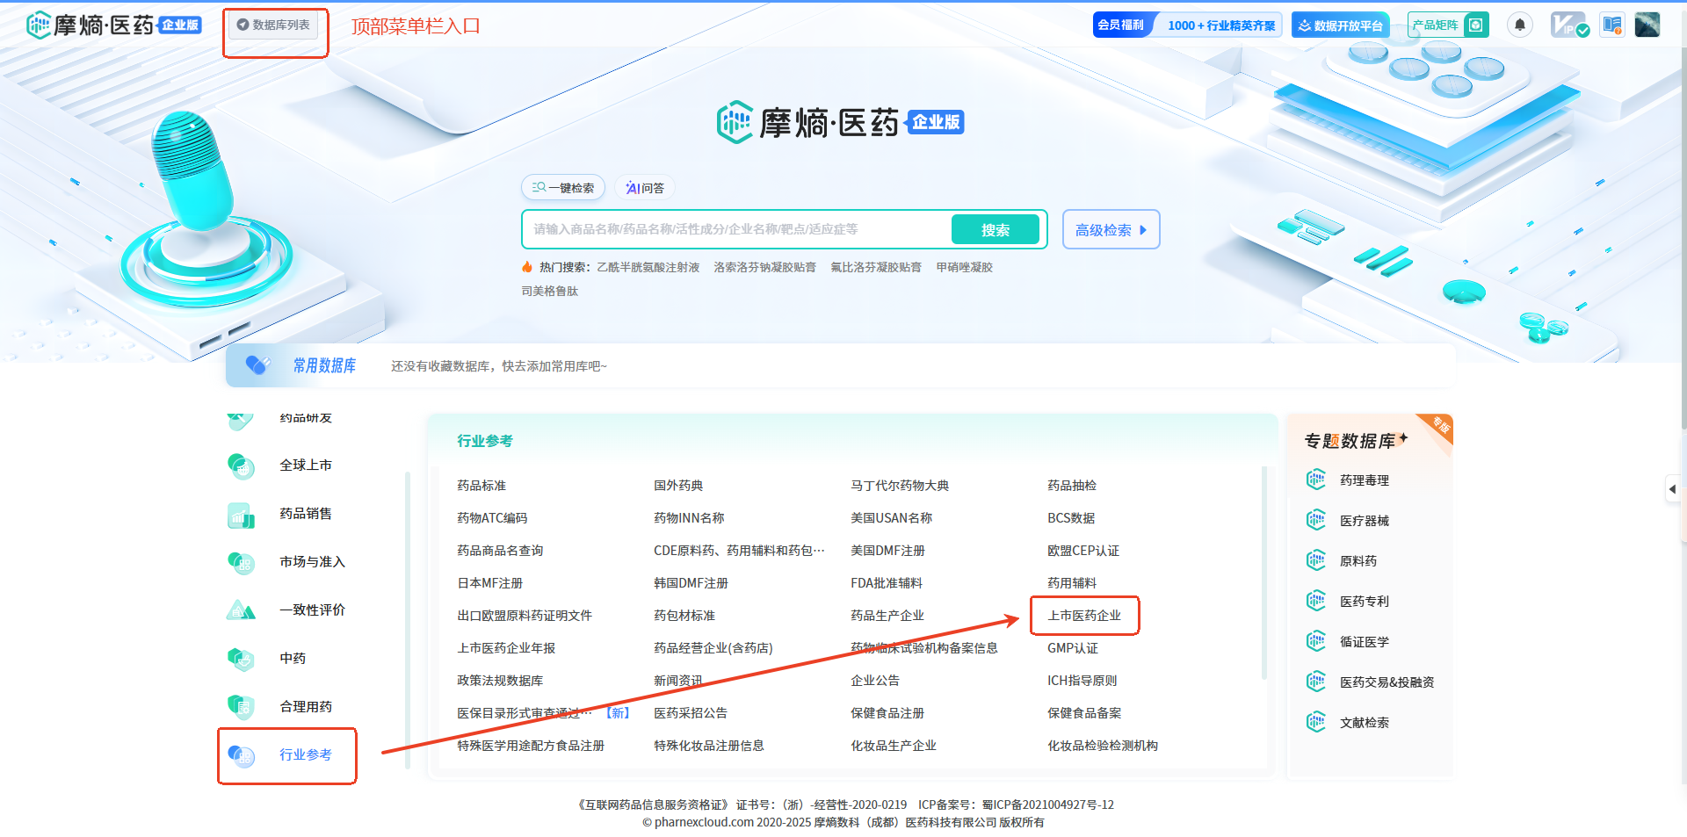Viewport: 1687px width, 837px height.
Task: Open 文献检索 special database icon
Action: (1316, 722)
